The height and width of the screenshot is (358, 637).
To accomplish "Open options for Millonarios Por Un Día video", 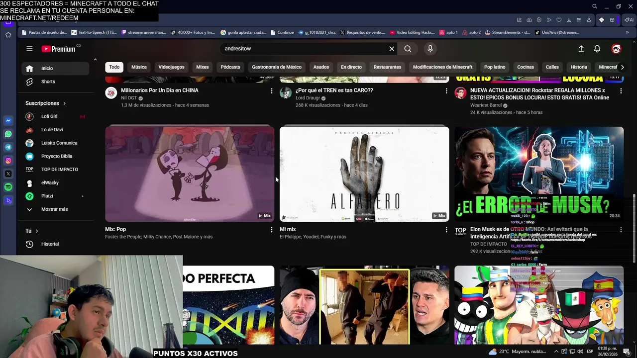I will coord(271,91).
